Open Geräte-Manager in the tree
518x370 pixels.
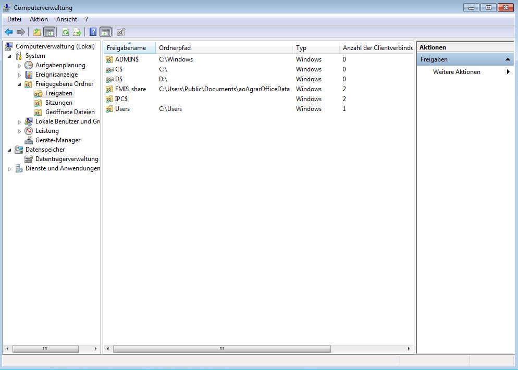click(x=57, y=140)
